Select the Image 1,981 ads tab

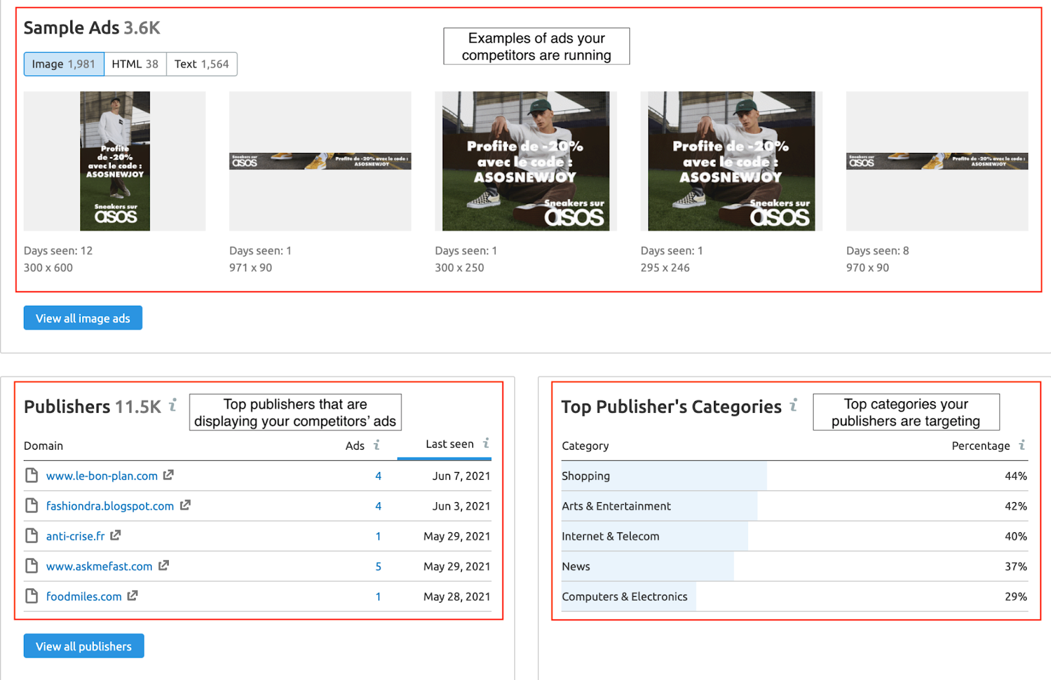click(64, 64)
